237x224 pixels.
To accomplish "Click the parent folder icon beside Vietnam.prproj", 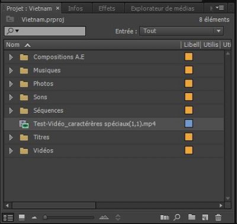I will (x=10, y=19).
